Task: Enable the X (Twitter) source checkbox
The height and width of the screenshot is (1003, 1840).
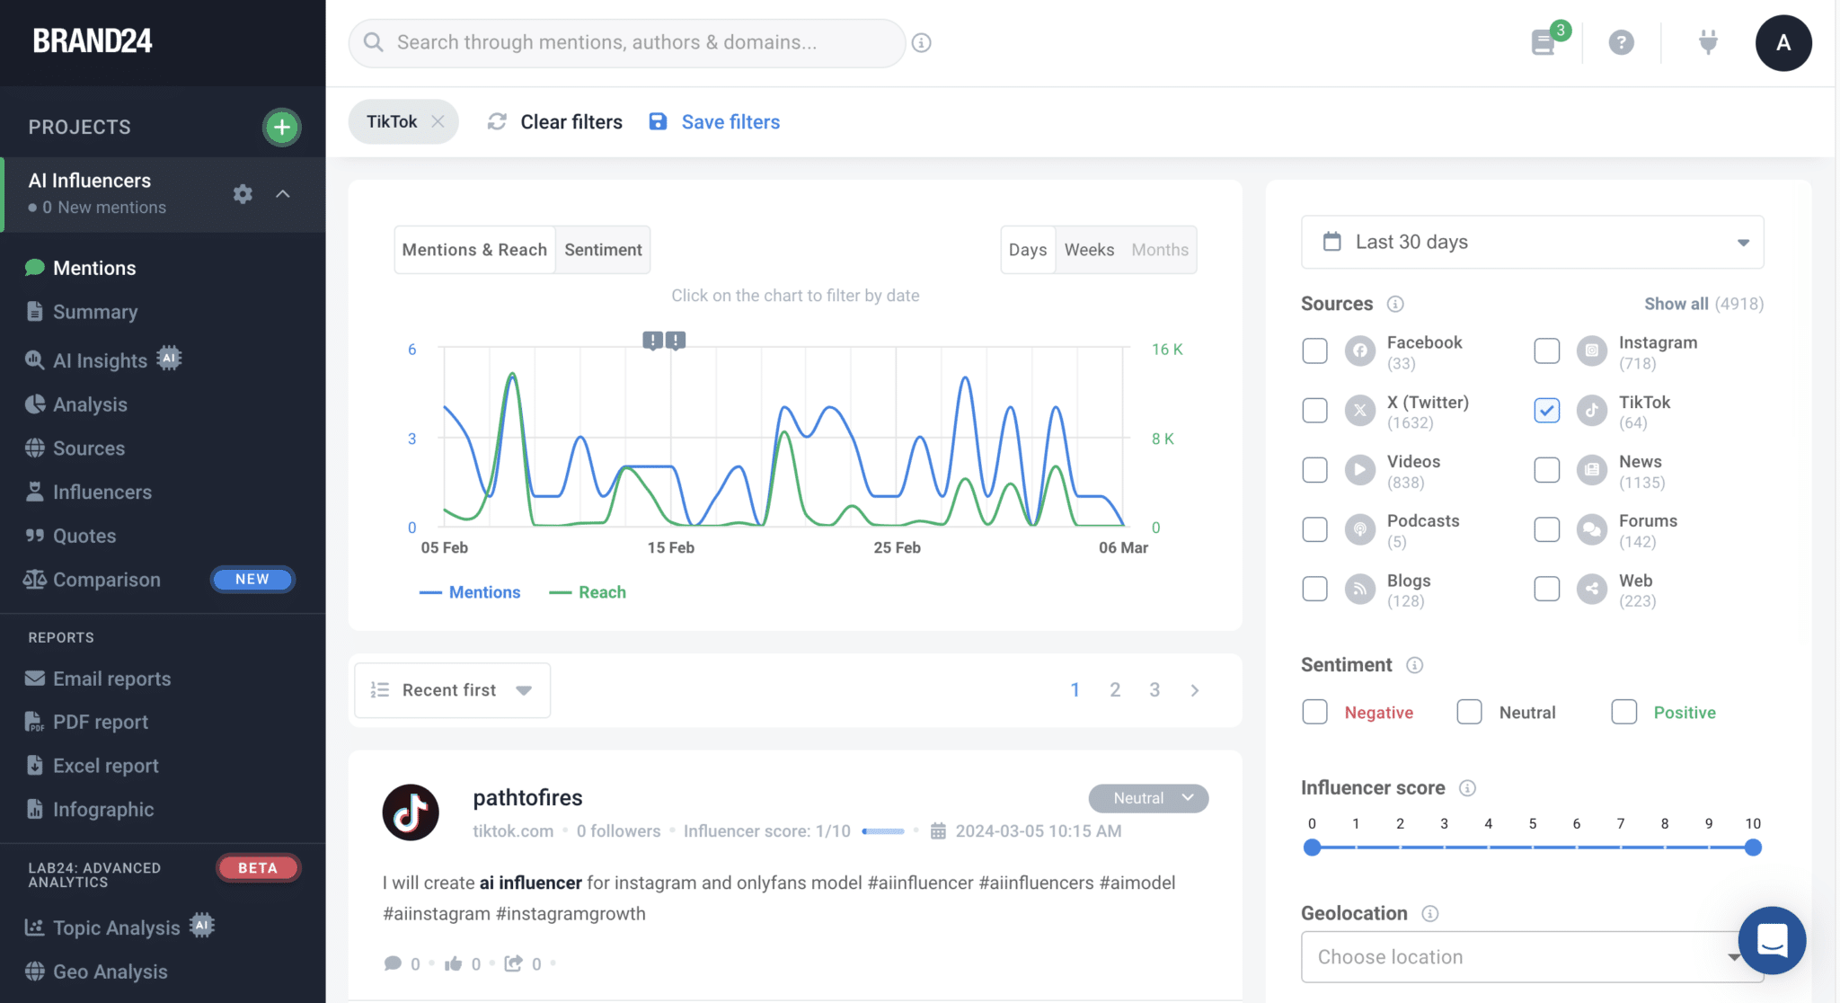Action: 1314,411
